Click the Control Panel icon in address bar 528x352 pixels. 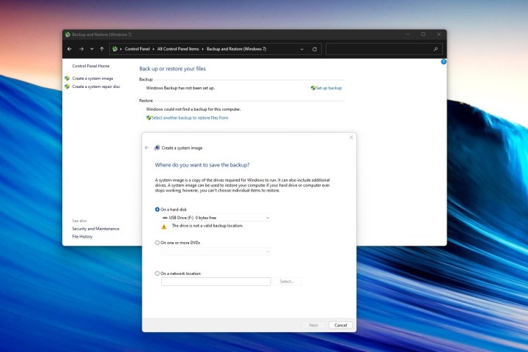tap(114, 49)
